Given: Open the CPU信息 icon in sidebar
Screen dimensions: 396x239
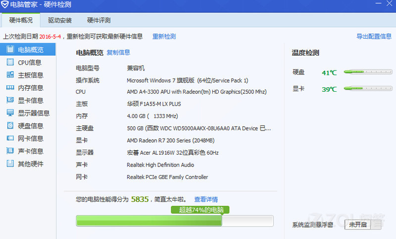Looking at the screenshot, I should (x=10, y=62).
